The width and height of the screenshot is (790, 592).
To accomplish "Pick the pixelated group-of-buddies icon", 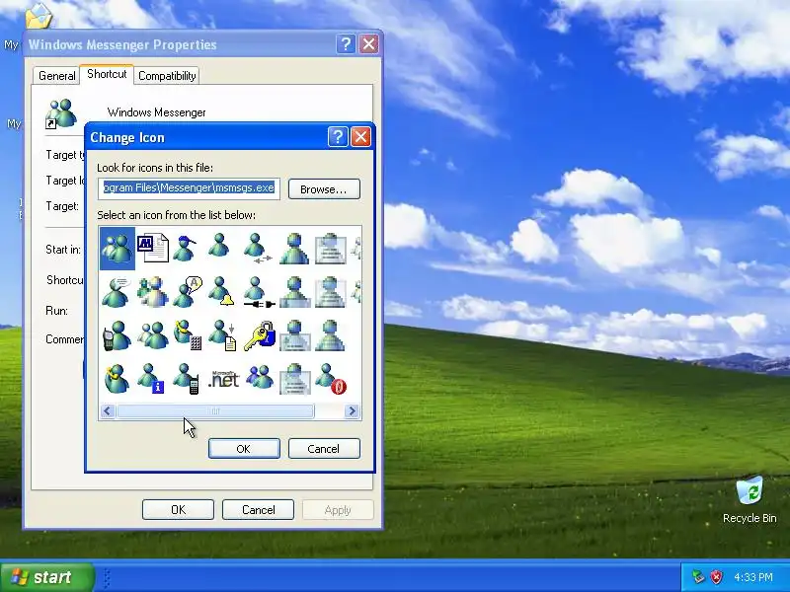I will click(153, 291).
